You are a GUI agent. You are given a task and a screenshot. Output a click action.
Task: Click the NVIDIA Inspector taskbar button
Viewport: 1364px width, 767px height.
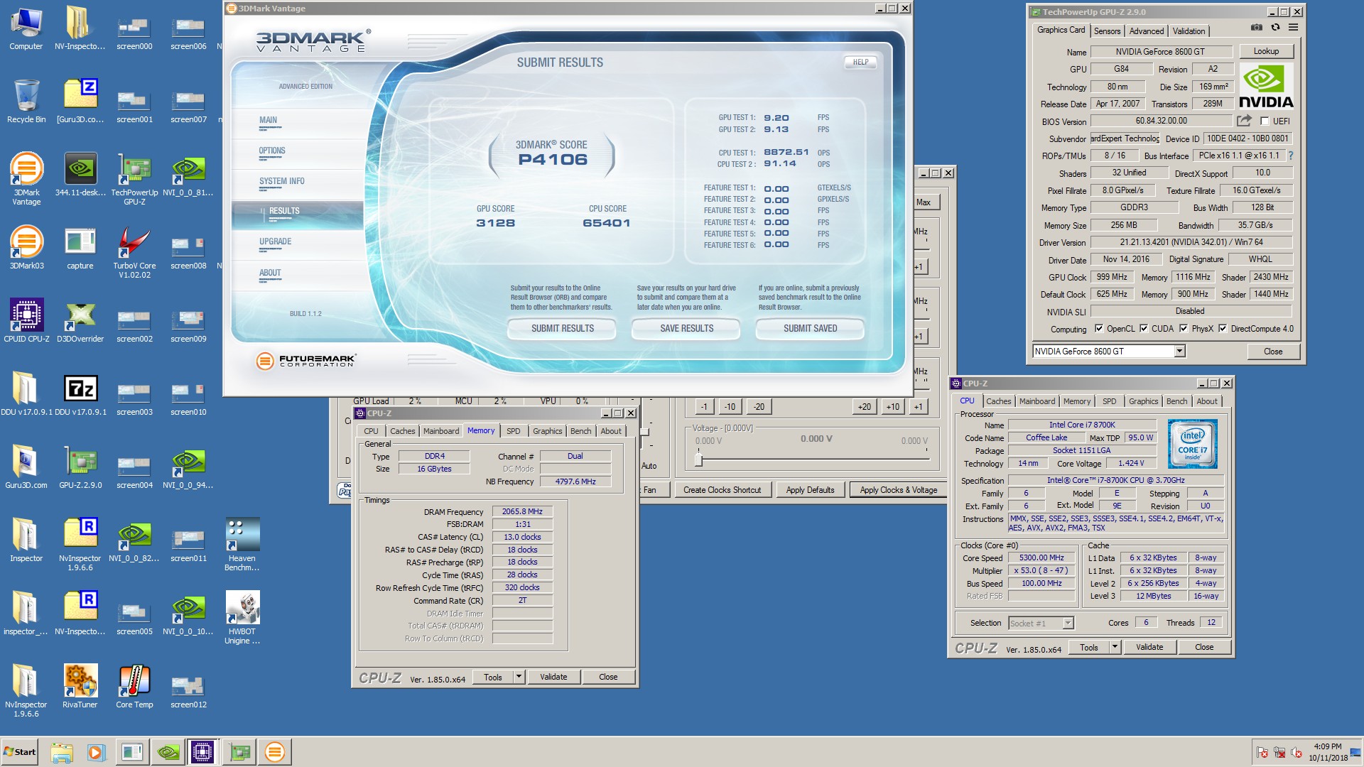pyautogui.click(x=168, y=752)
